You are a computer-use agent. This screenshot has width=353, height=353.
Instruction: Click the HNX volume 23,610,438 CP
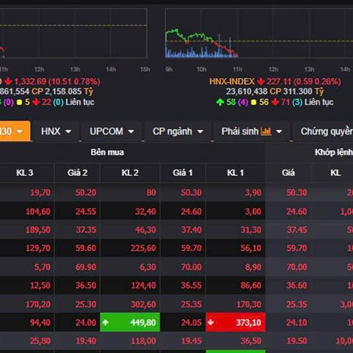click(253, 91)
